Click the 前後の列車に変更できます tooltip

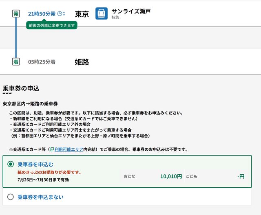point(51,25)
